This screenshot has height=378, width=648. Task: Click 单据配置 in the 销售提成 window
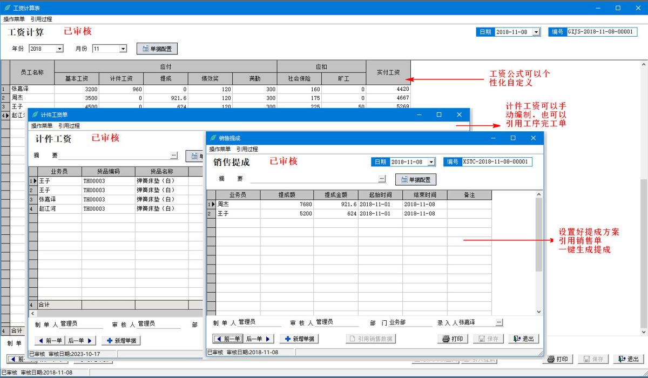point(415,179)
